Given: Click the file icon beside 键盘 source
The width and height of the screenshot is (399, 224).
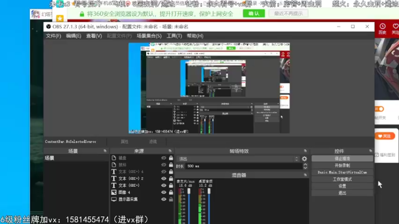Looking at the screenshot, I should [x=114, y=158].
